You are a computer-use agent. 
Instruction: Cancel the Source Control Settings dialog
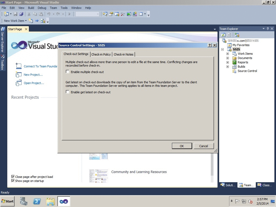[204, 146]
